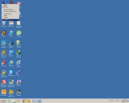Select the CCleaner desktop shortcut
129x103 pixels.
coord(4,63)
